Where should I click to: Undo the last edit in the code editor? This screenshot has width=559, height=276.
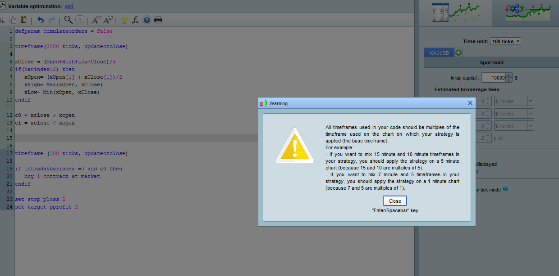pos(41,20)
